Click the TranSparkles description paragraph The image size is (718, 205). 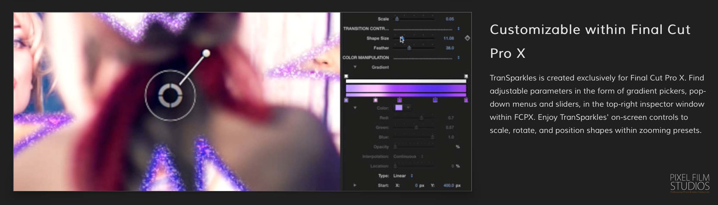click(x=598, y=104)
